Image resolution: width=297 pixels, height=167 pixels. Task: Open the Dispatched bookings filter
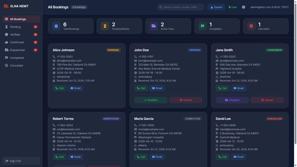pyautogui.click(x=21, y=50)
